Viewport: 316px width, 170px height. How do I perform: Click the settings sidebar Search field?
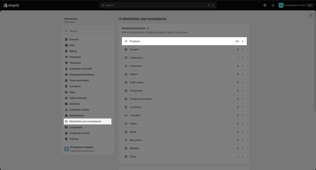click(88, 31)
